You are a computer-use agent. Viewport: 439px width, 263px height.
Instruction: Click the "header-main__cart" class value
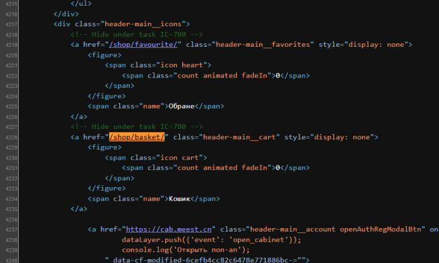point(240,137)
